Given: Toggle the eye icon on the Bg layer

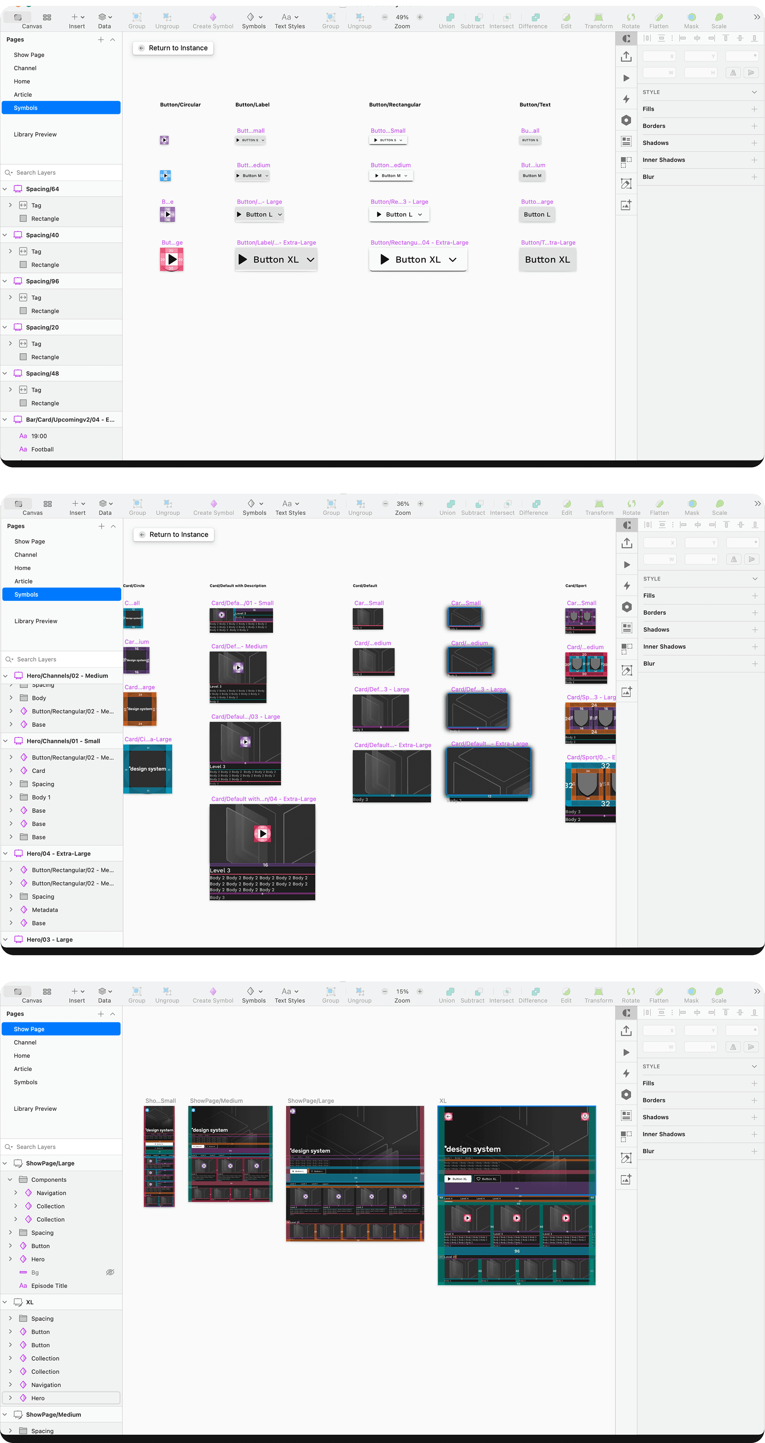Looking at the screenshot, I should (110, 1273).
